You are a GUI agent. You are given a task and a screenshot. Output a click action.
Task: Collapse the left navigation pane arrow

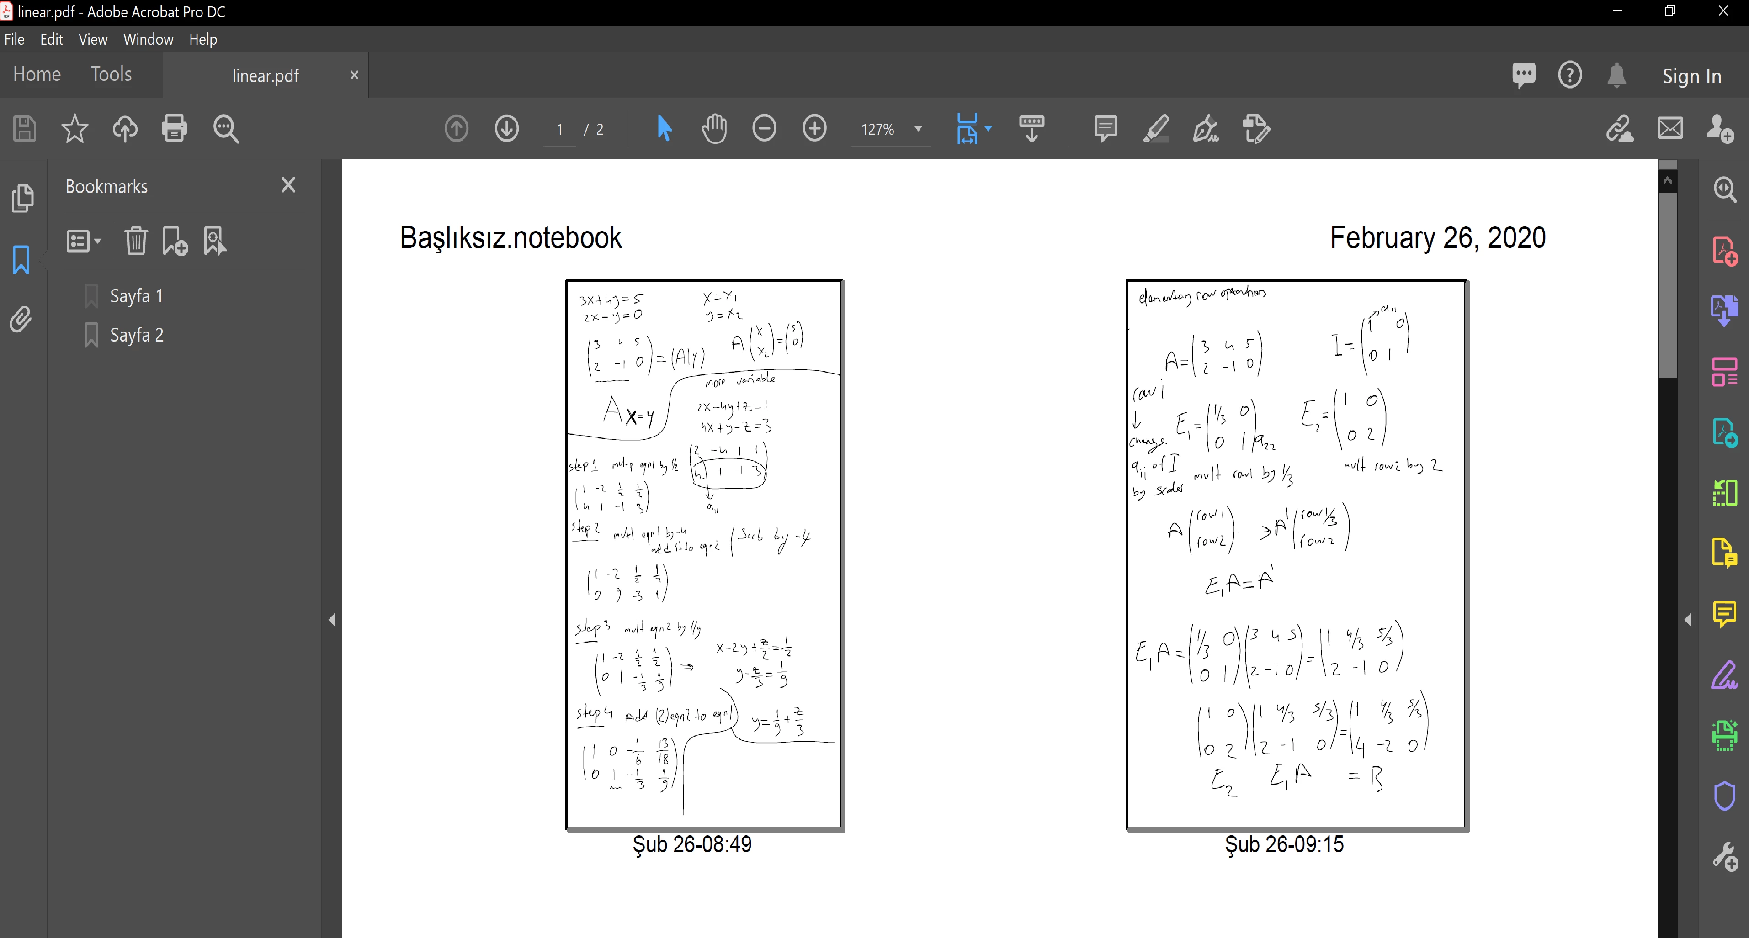332,619
